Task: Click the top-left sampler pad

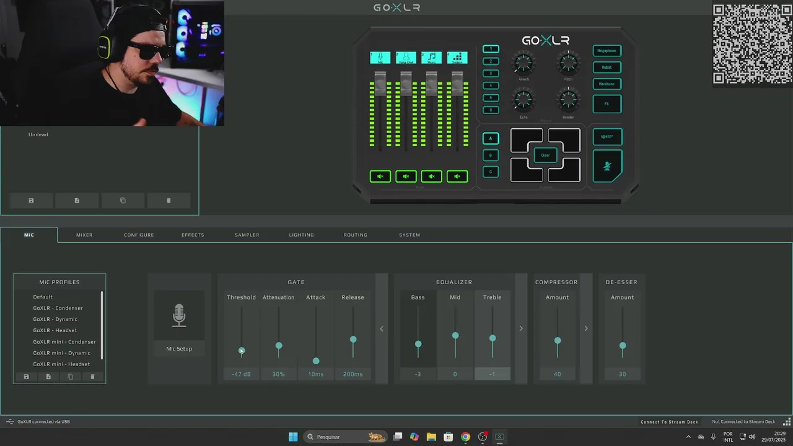Action: tap(527, 141)
